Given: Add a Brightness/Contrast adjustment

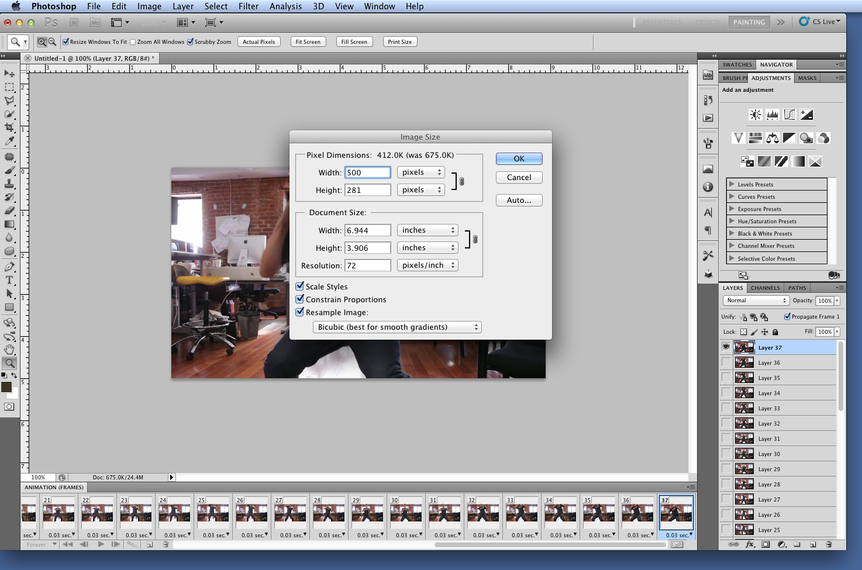Looking at the screenshot, I should [x=756, y=115].
